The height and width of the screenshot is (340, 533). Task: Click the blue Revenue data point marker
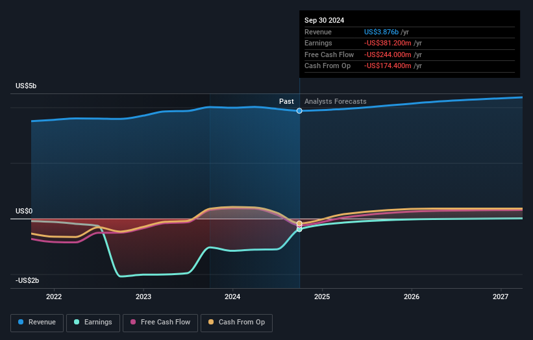[299, 111]
